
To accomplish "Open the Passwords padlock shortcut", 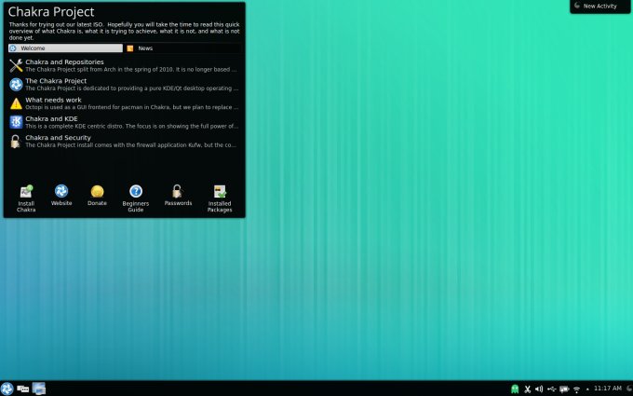I will pos(178,195).
